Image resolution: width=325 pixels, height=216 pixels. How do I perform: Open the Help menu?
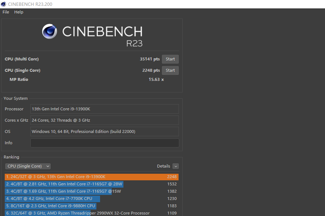tap(19, 12)
